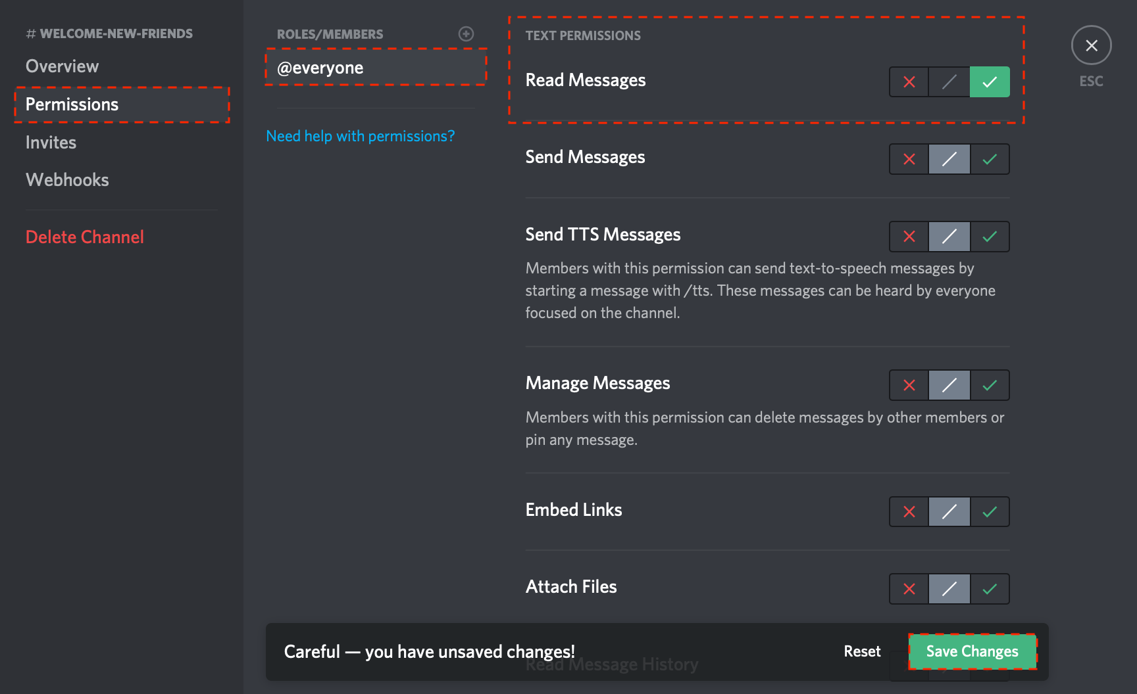Switch to the Invites tab
The image size is (1137, 694).
(51, 143)
